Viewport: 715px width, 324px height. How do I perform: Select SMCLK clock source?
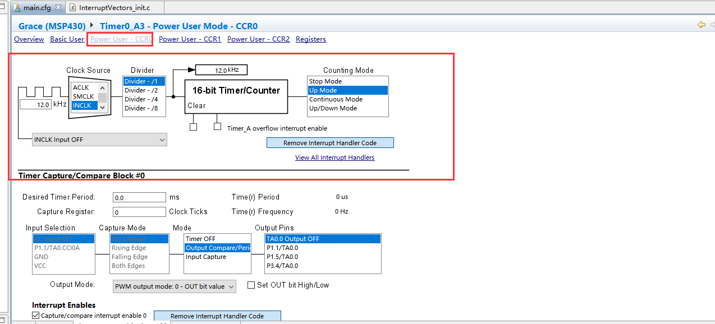[84, 96]
